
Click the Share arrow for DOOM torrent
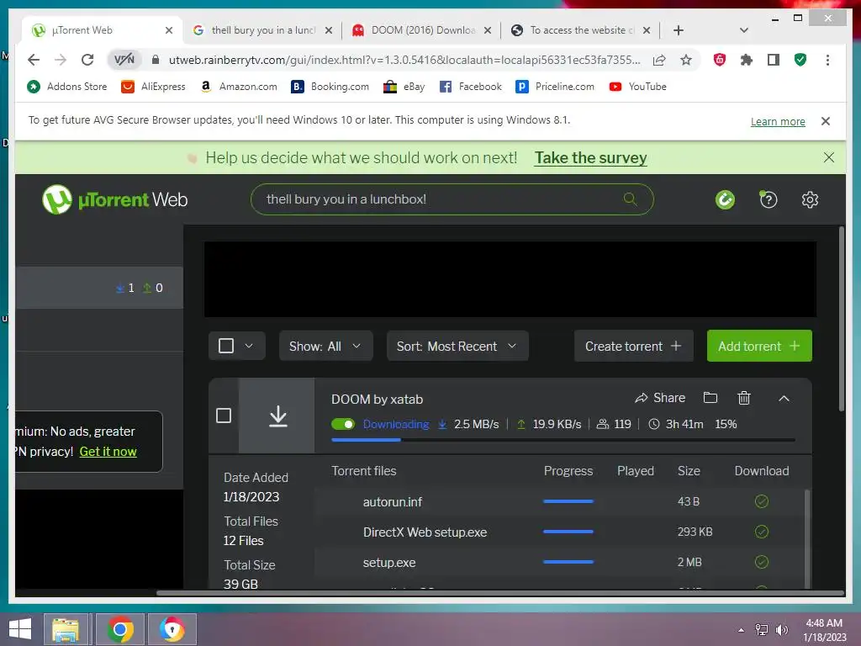660,398
